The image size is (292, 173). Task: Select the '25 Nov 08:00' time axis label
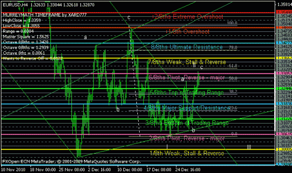[x=72, y=169]
